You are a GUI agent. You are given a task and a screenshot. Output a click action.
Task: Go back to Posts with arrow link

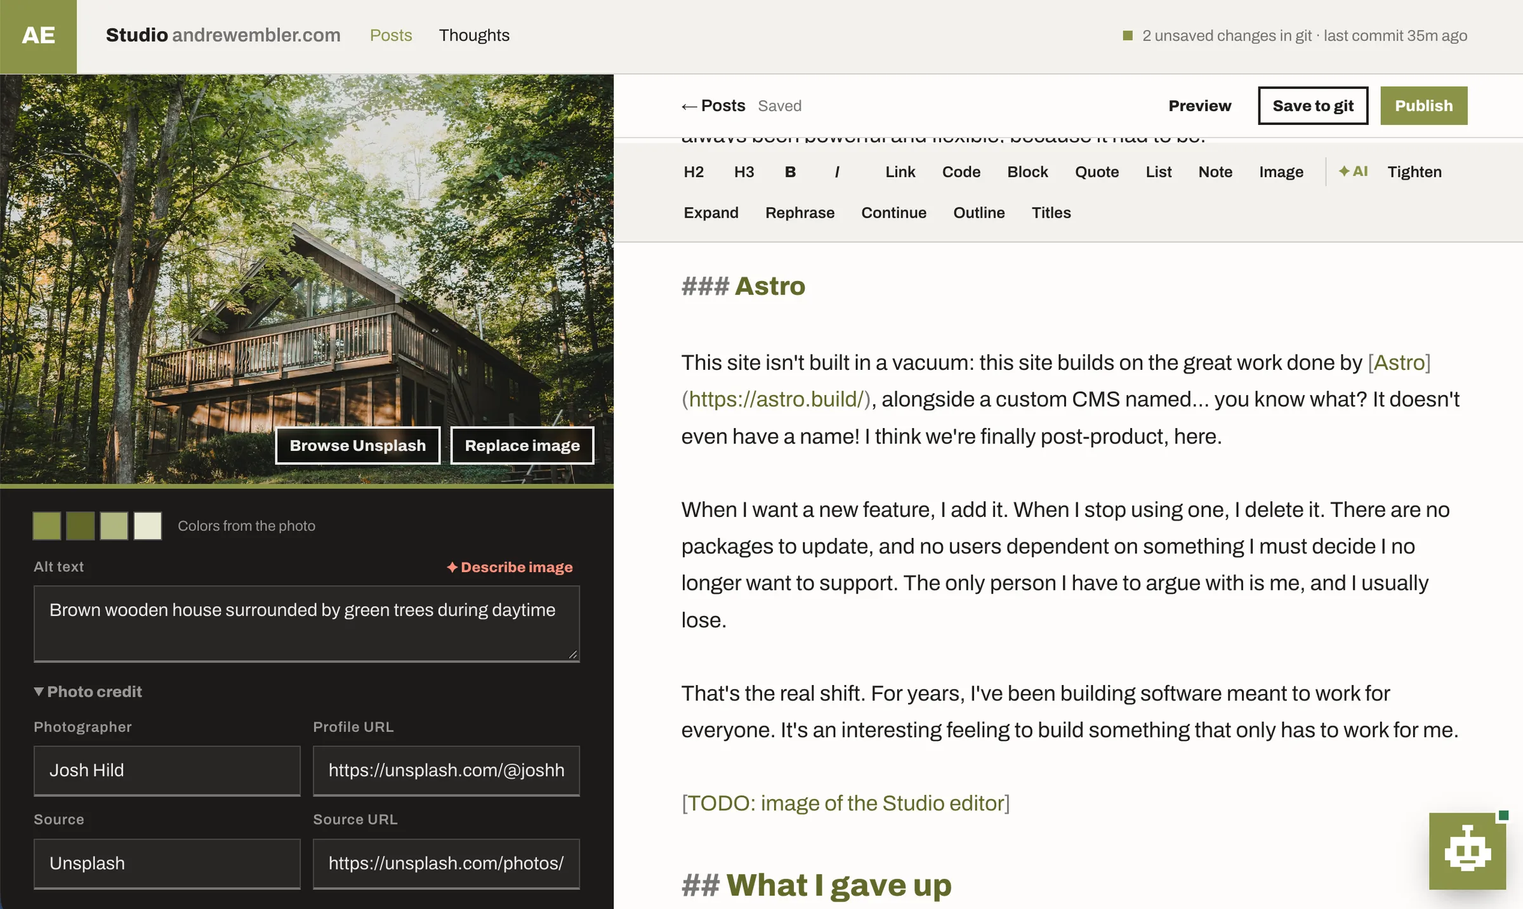(713, 106)
